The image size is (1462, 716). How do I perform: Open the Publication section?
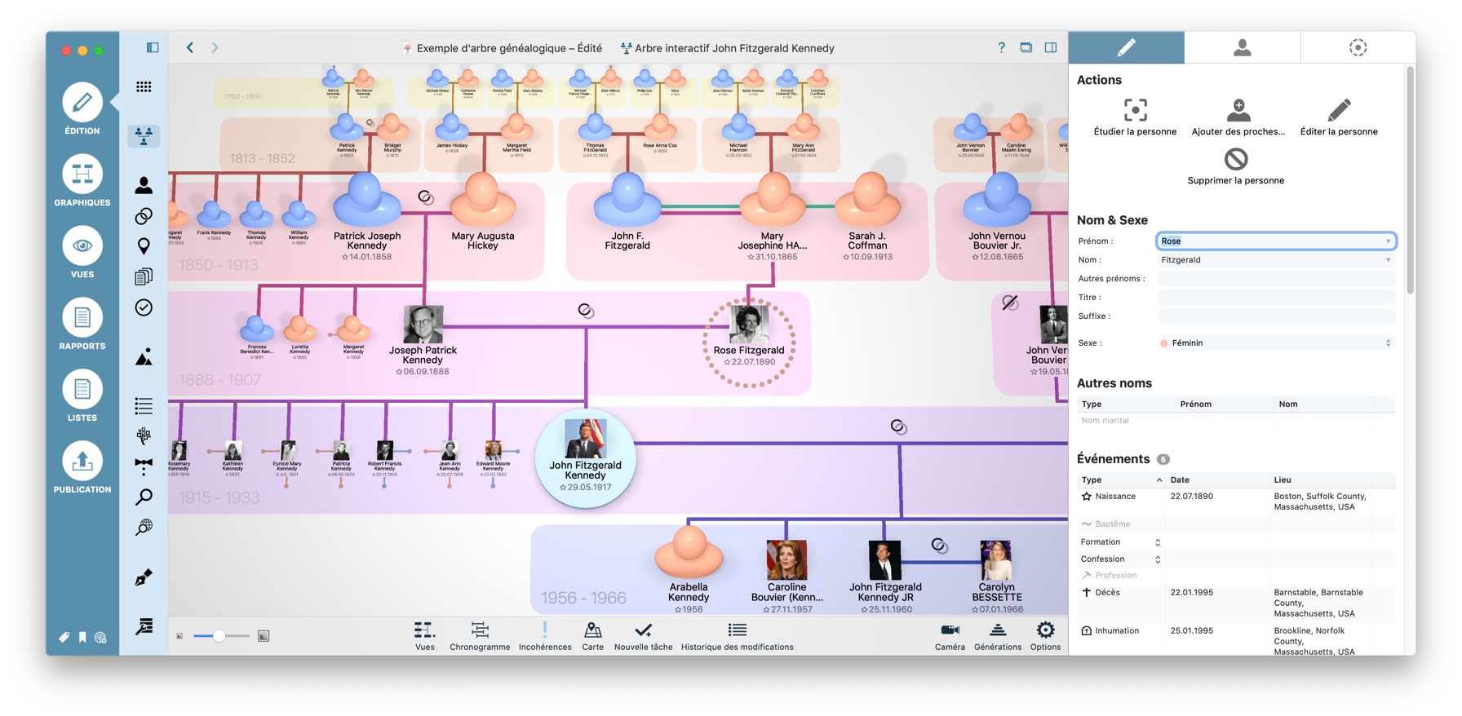point(82,468)
